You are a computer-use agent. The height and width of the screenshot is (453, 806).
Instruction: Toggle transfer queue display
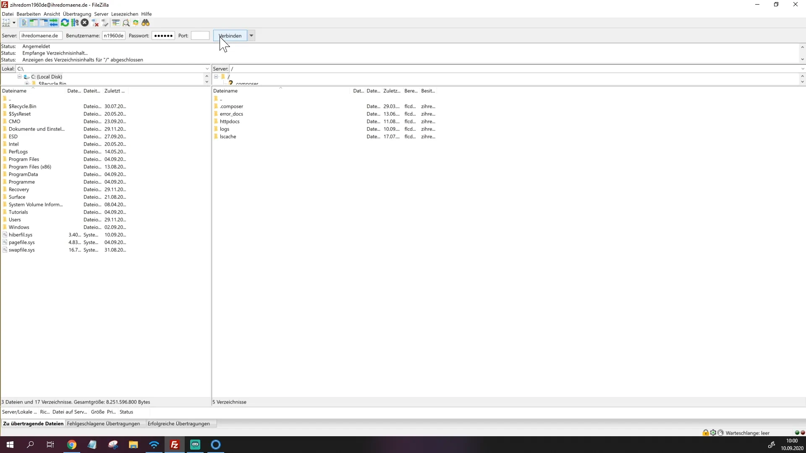coord(54,23)
